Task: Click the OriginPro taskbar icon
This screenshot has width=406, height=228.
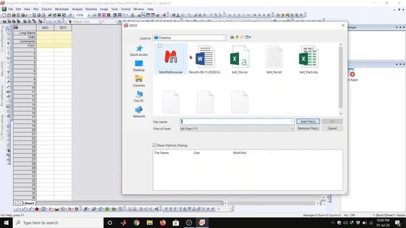Action: (202, 222)
